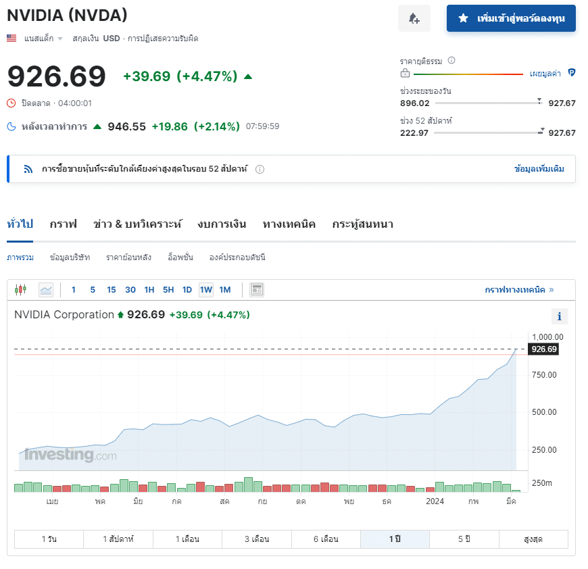Open กราฟทางเทคนิค technical chart link
588x569 pixels.
(x=519, y=290)
